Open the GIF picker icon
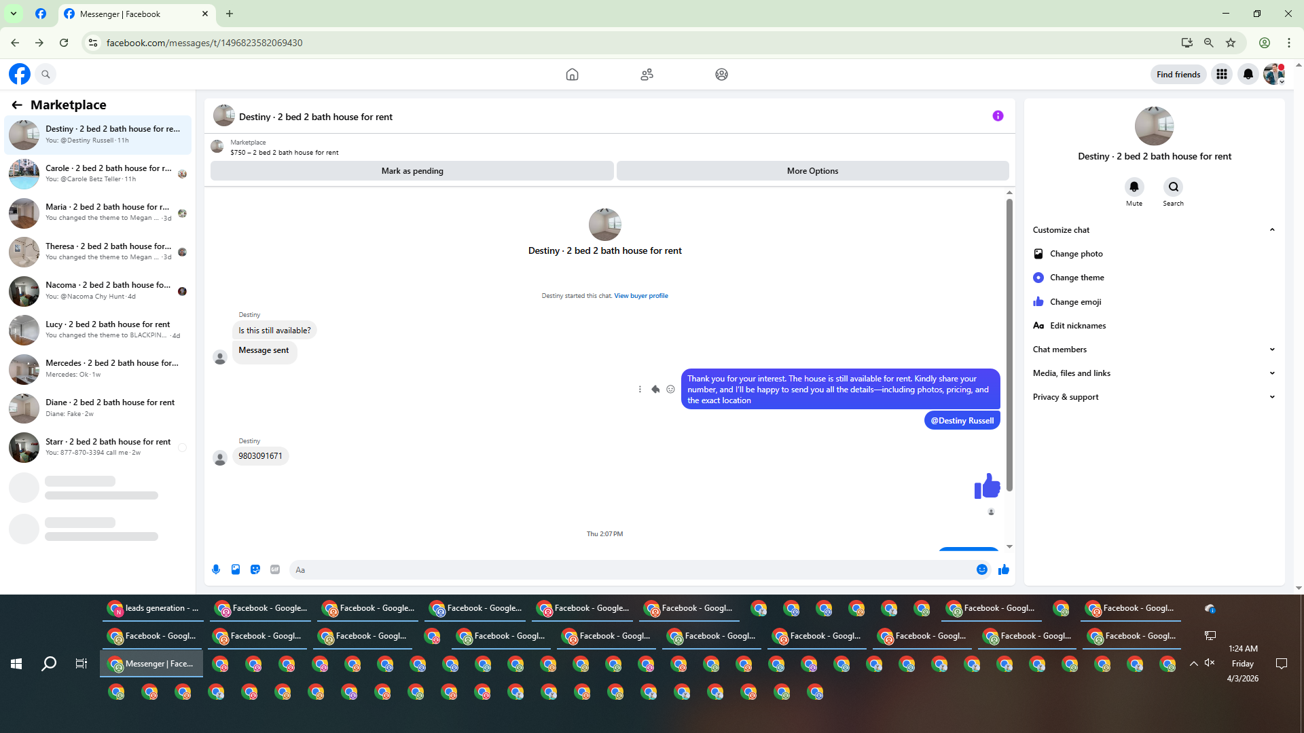Image resolution: width=1304 pixels, height=733 pixels. pyautogui.click(x=275, y=569)
